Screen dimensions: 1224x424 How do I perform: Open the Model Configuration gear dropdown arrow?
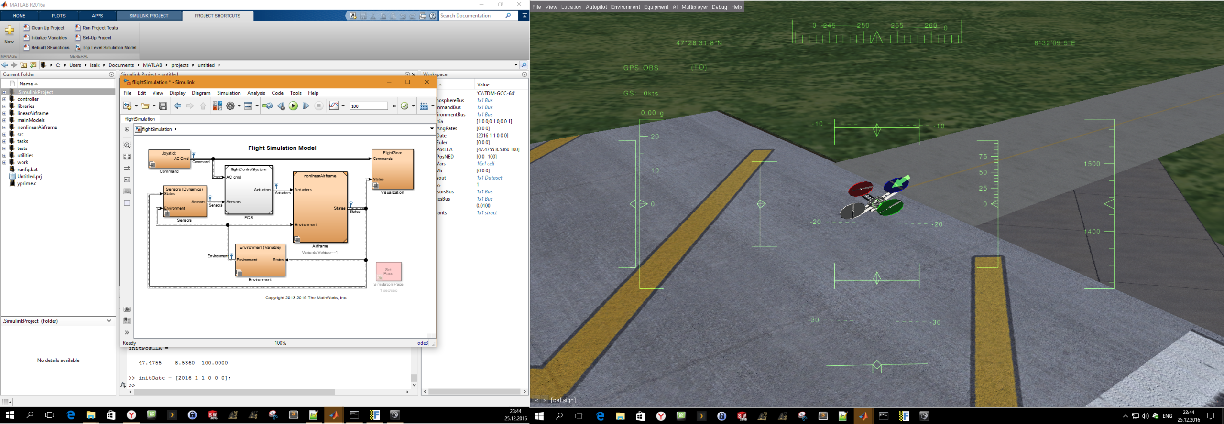click(239, 106)
